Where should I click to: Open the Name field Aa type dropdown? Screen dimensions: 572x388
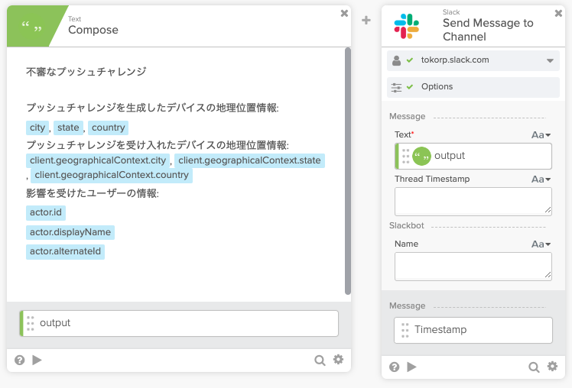click(x=541, y=244)
